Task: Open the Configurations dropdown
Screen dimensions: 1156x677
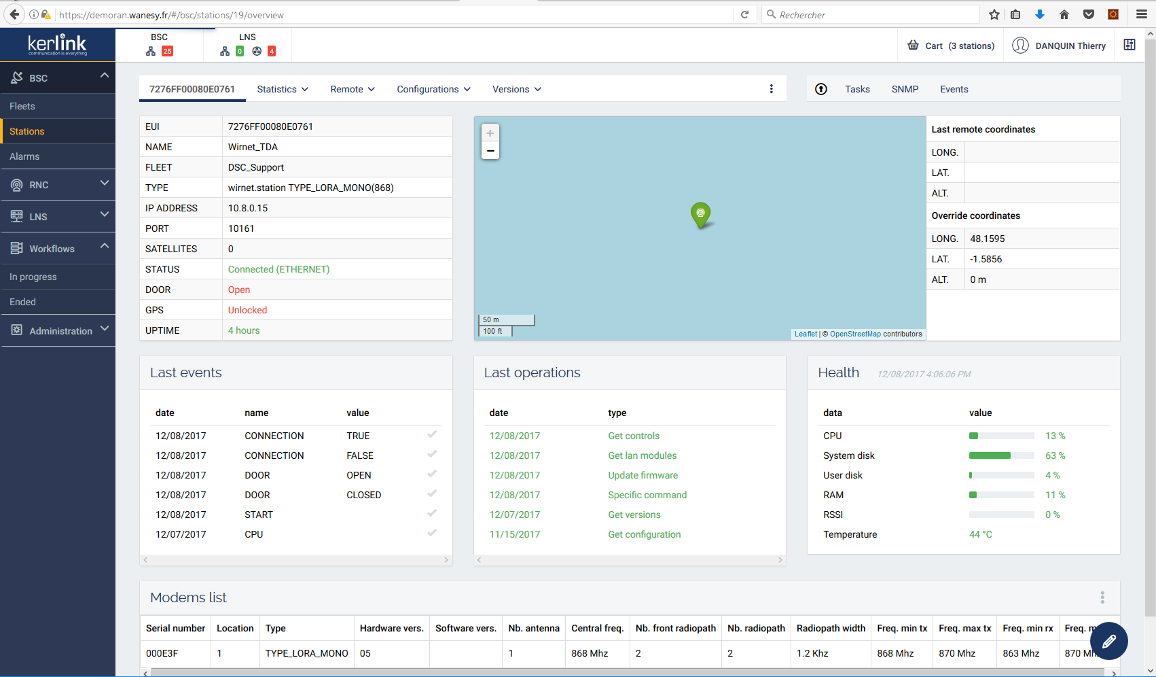Action: click(433, 89)
